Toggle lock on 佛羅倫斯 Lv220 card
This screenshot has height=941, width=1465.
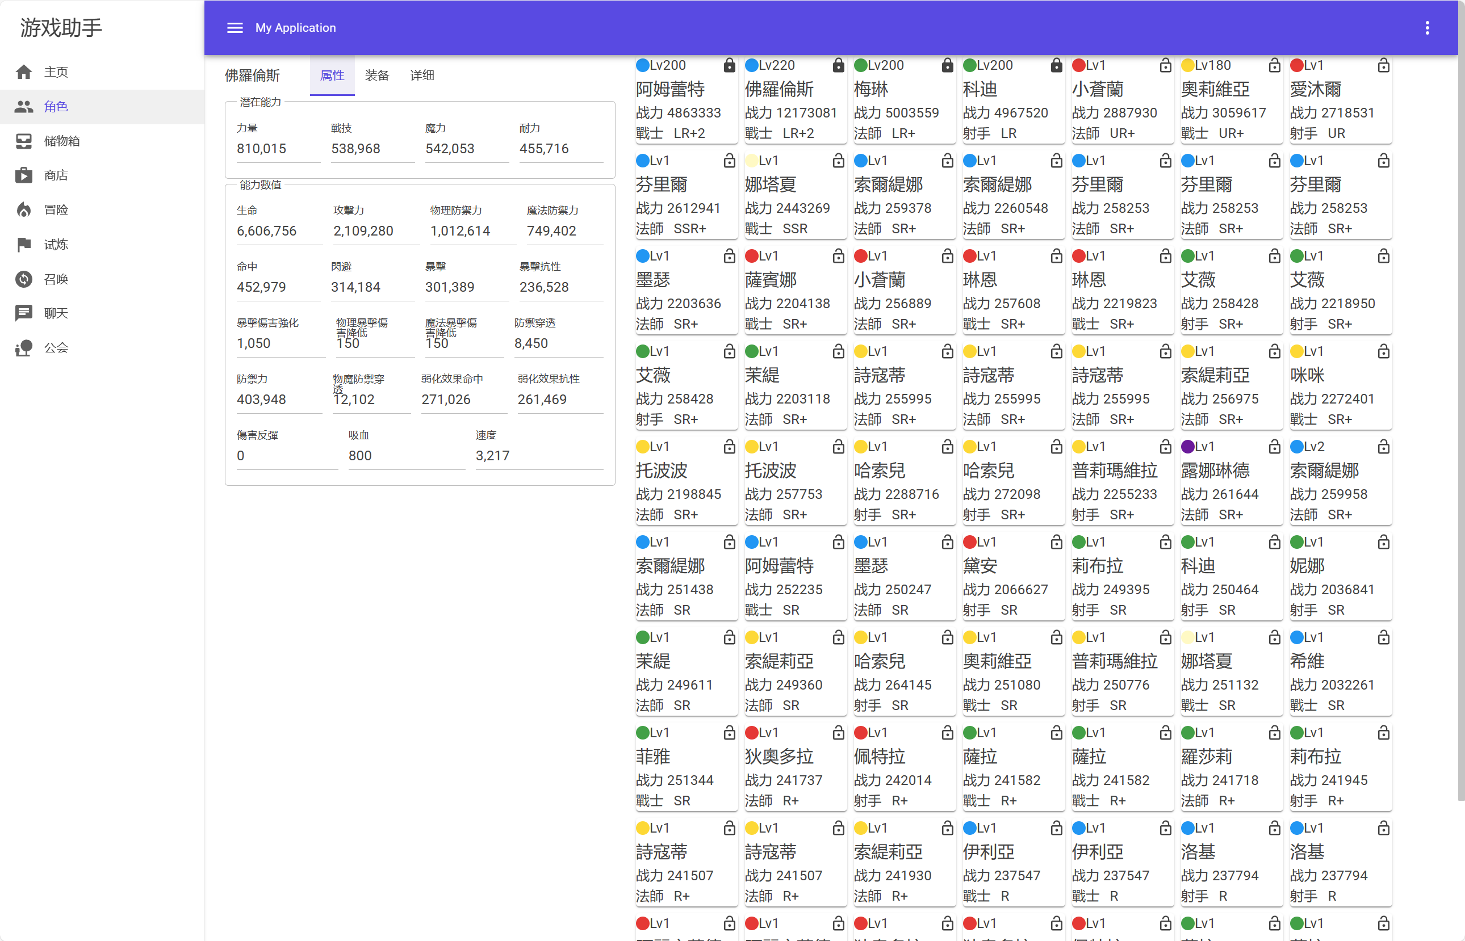pyautogui.click(x=838, y=65)
